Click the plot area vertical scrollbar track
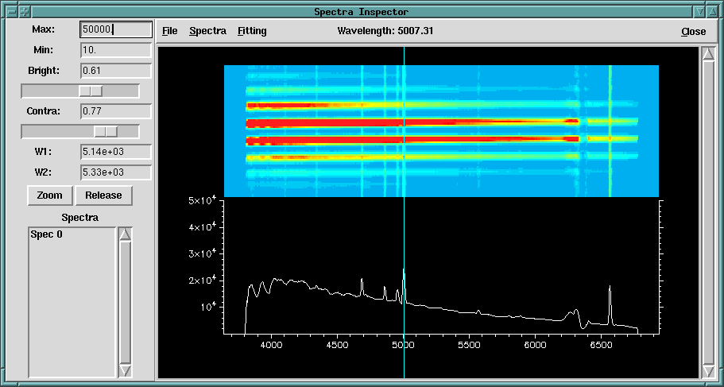The height and width of the screenshot is (387, 724). (708, 212)
